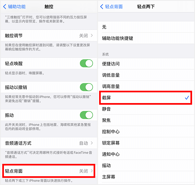
Task: Tap the 轻点背面 back chevron
Action: click(112, 7)
